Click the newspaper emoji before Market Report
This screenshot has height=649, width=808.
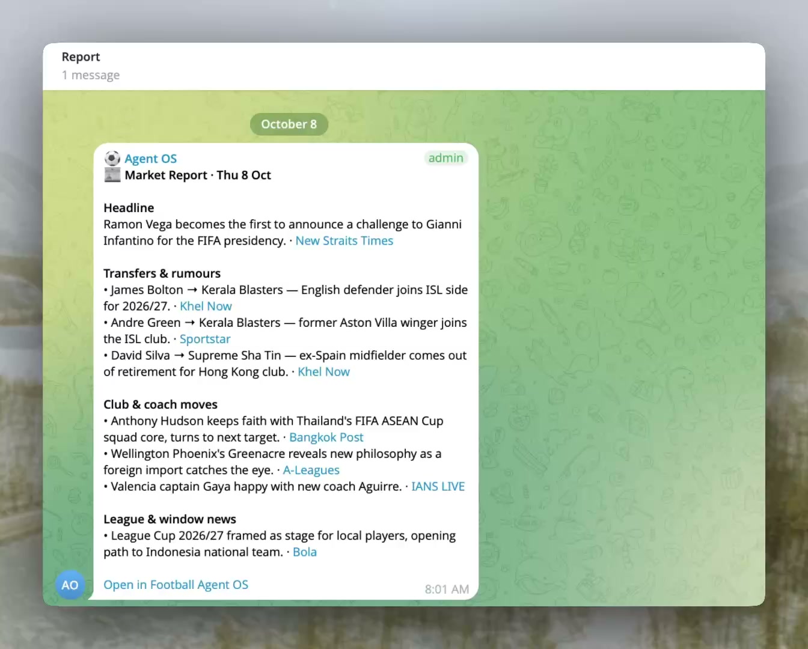[112, 175]
